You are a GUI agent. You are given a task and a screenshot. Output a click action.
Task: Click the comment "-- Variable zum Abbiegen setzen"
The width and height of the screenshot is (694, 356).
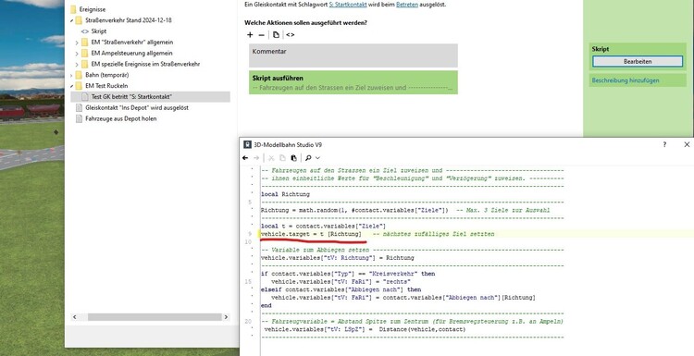pyautogui.click(x=316, y=250)
